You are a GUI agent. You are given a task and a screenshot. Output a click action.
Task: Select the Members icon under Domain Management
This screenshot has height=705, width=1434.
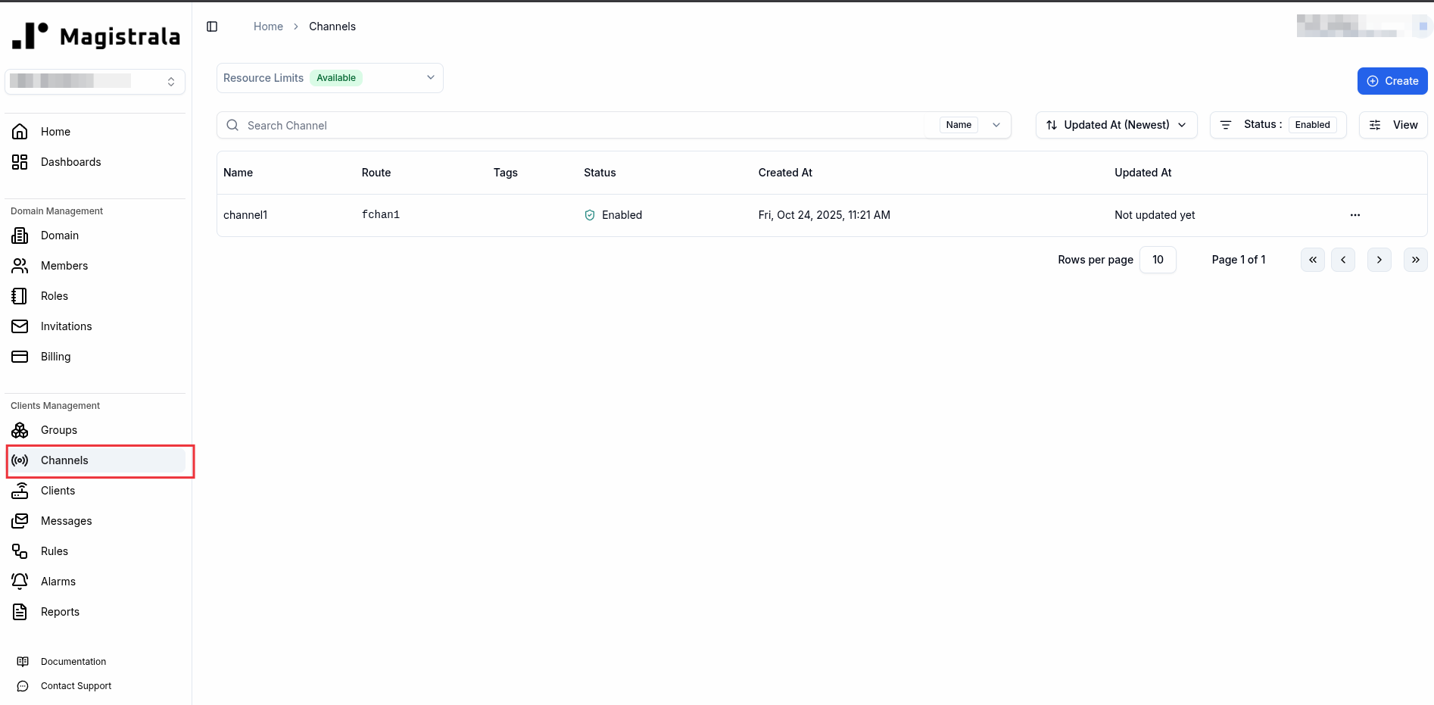pos(20,265)
